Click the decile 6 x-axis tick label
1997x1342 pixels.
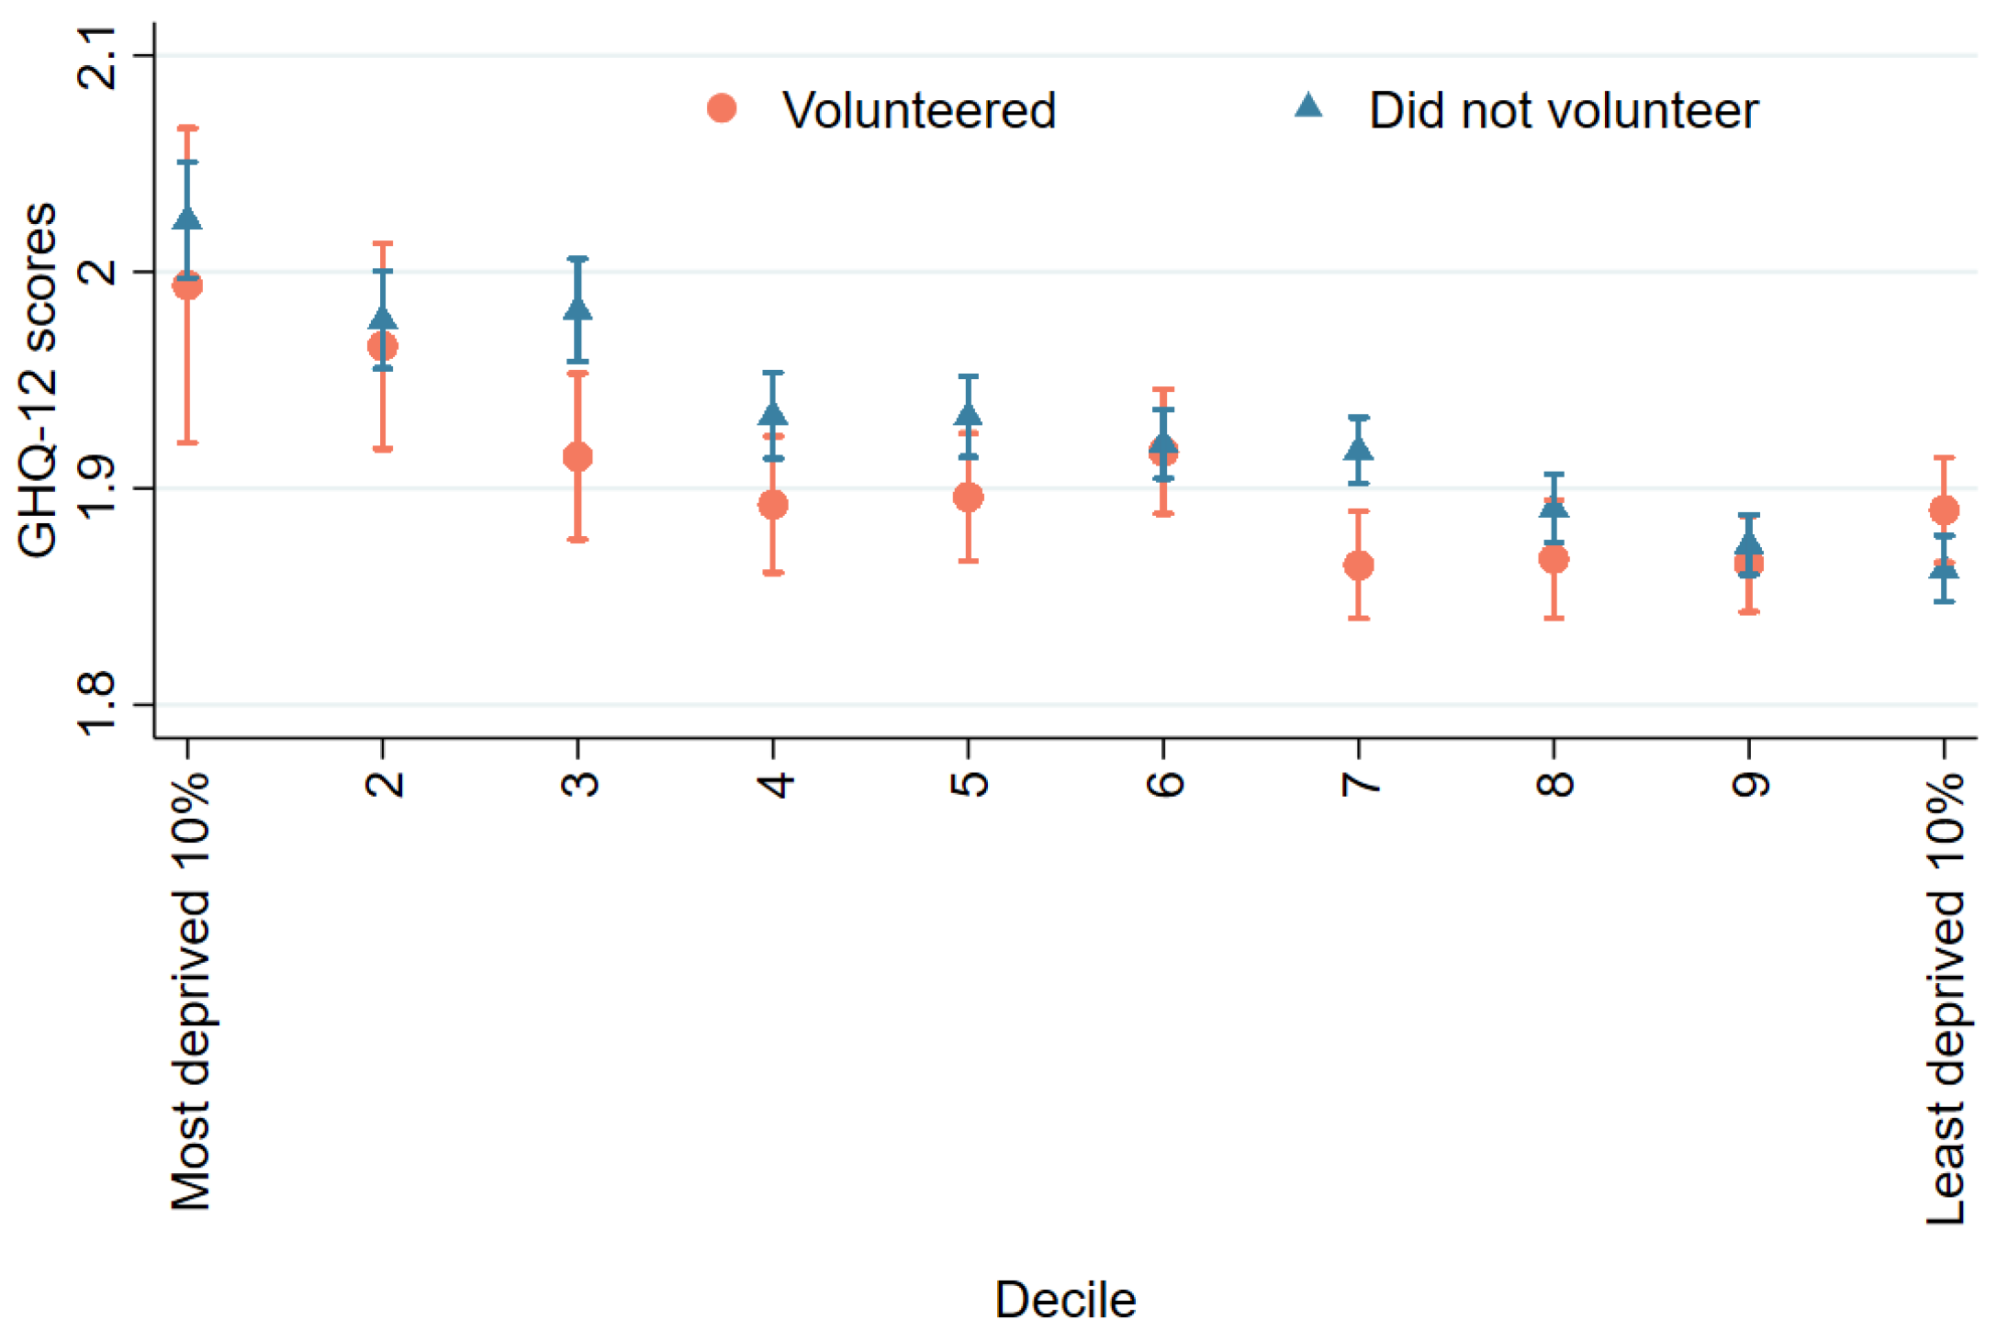1164,783
